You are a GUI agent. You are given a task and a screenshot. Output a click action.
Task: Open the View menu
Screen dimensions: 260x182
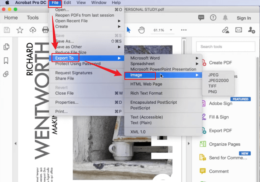coord(81,3)
